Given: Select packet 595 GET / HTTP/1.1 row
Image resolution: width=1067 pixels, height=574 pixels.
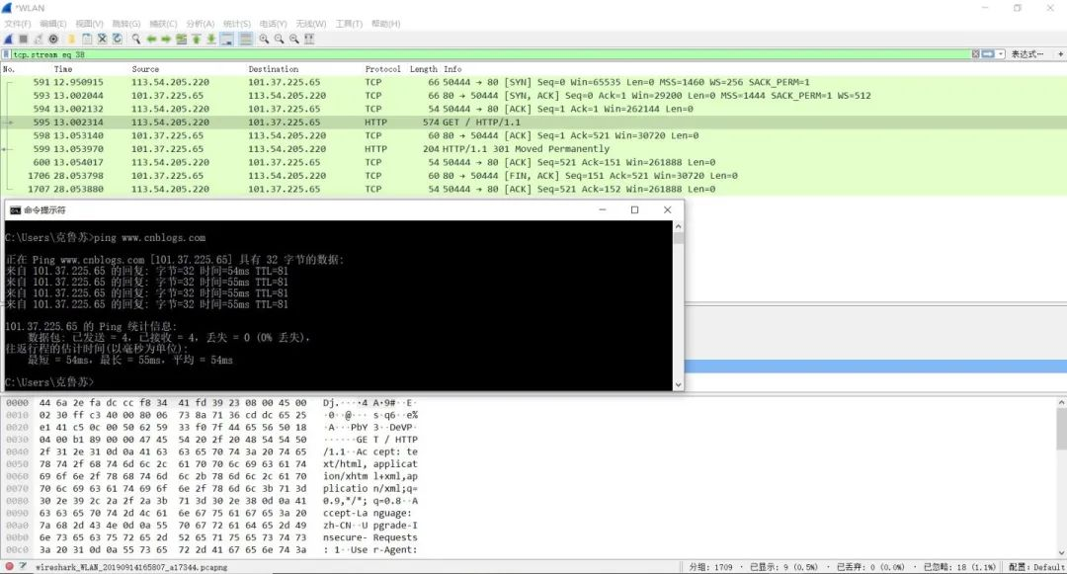Looking at the screenshot, I should [x=533, y=123].
